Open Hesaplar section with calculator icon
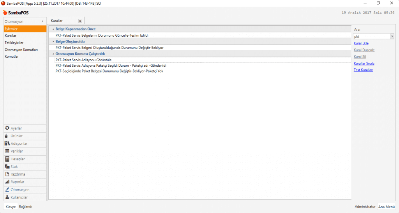This screenshot has width=399, height=213. tap(18, 159)
